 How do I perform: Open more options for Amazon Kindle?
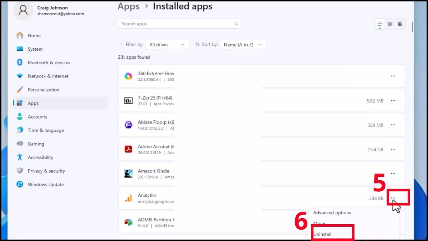coord(393,174)
